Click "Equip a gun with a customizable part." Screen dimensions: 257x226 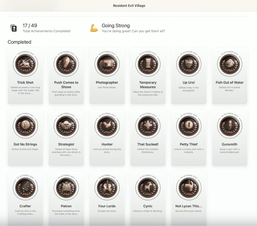click(229, 151)
